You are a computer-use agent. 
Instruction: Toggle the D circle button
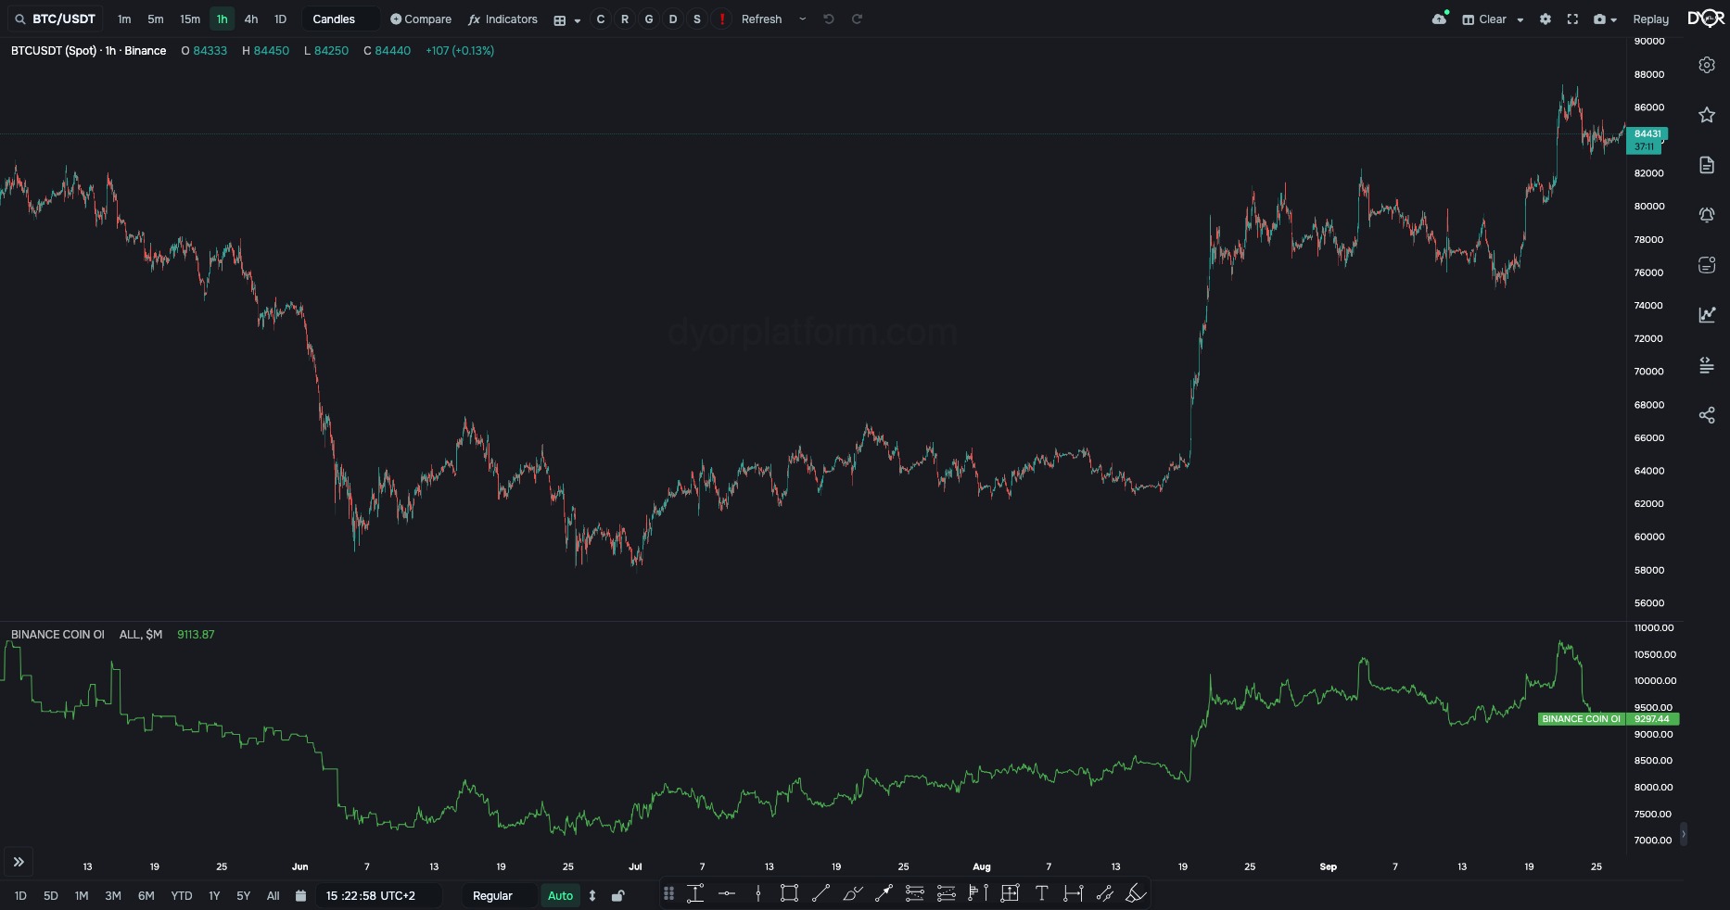pyautogui.click(x=672, y=19)
